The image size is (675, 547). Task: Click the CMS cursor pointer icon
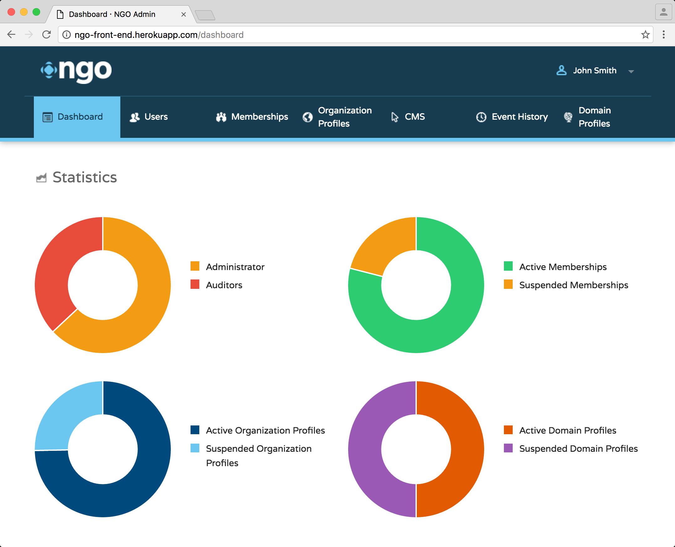395,117
